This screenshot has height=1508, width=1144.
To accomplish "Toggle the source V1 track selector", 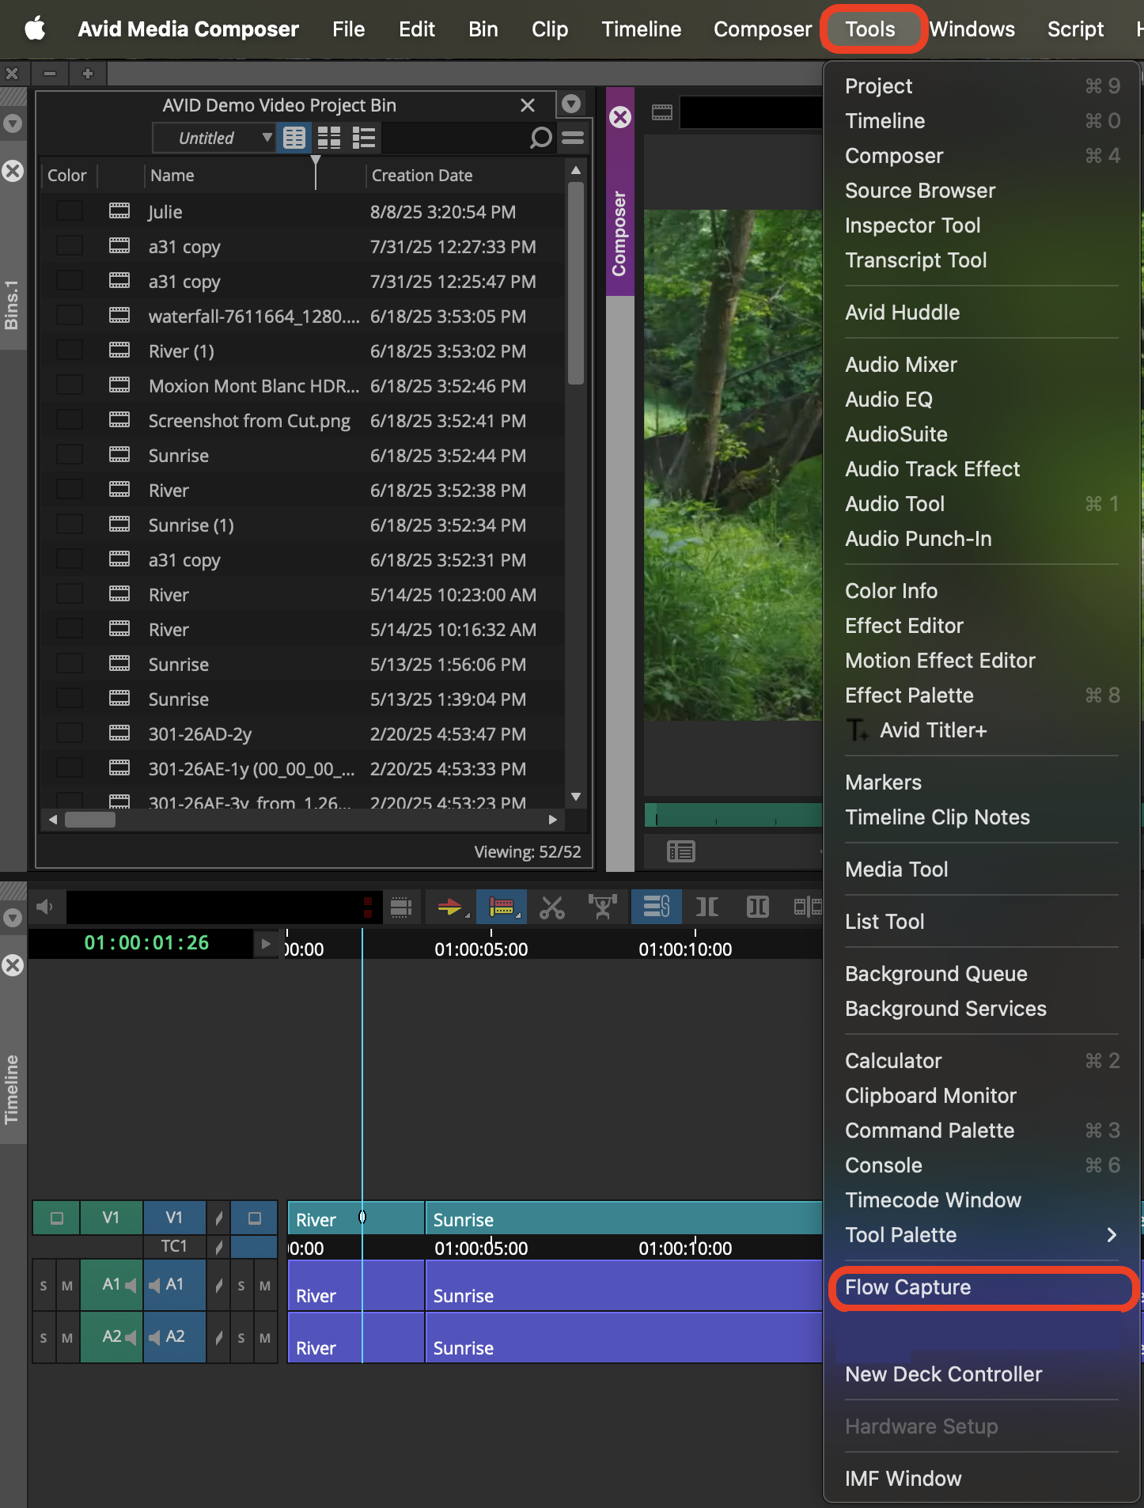I will 111,1218.
